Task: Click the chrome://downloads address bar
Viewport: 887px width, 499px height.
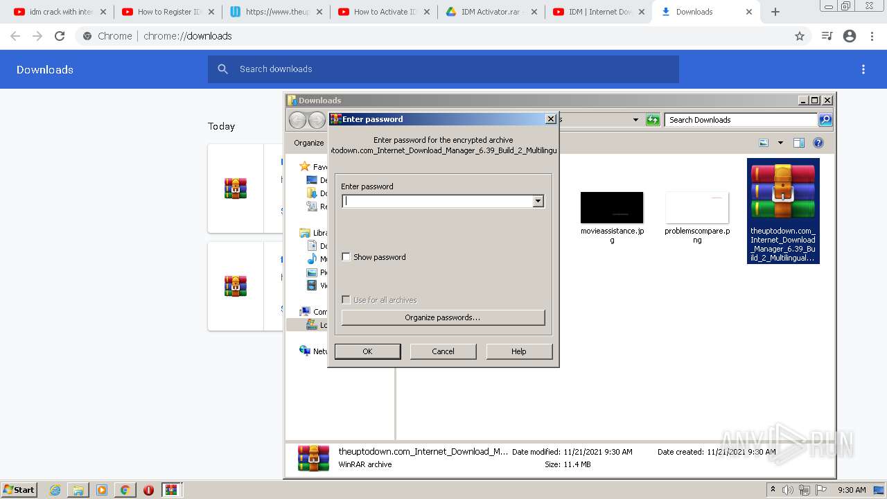Action: click(443, 36)
